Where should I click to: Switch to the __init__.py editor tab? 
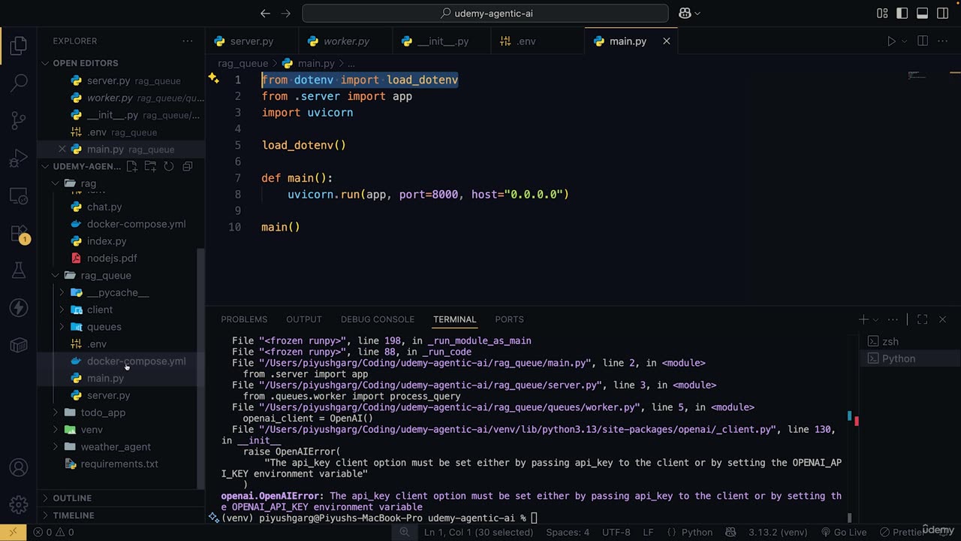click(x=442, y=41)
